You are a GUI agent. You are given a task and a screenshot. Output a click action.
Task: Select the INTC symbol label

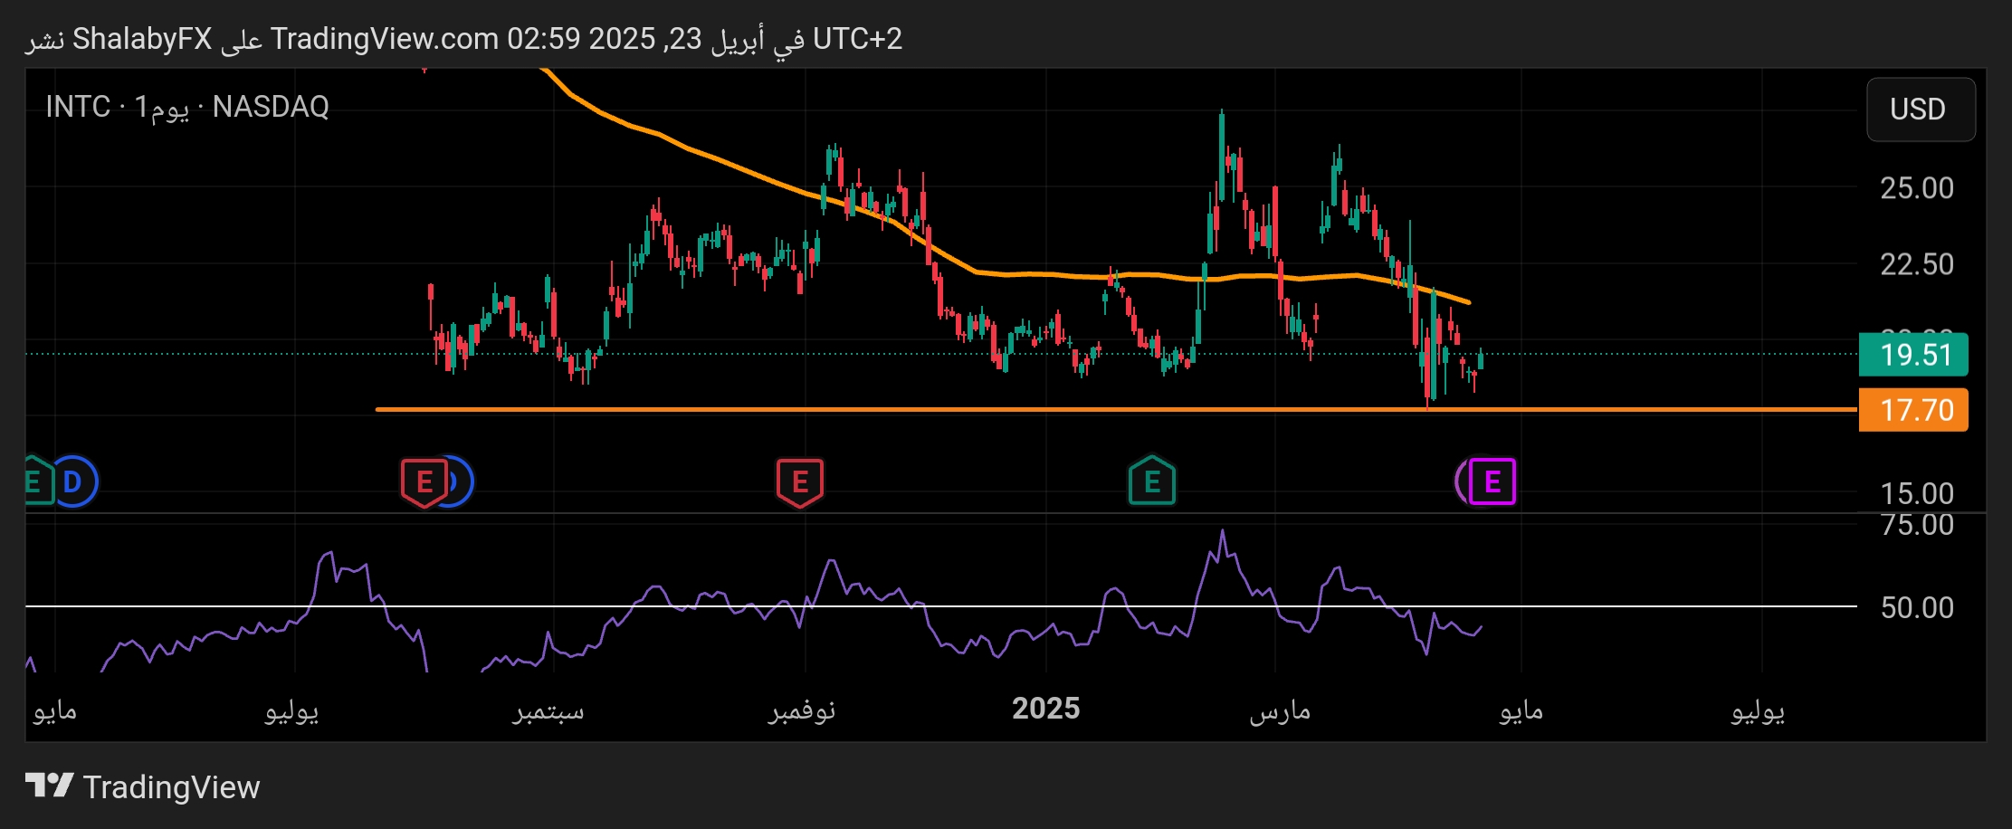pos(78,107)
